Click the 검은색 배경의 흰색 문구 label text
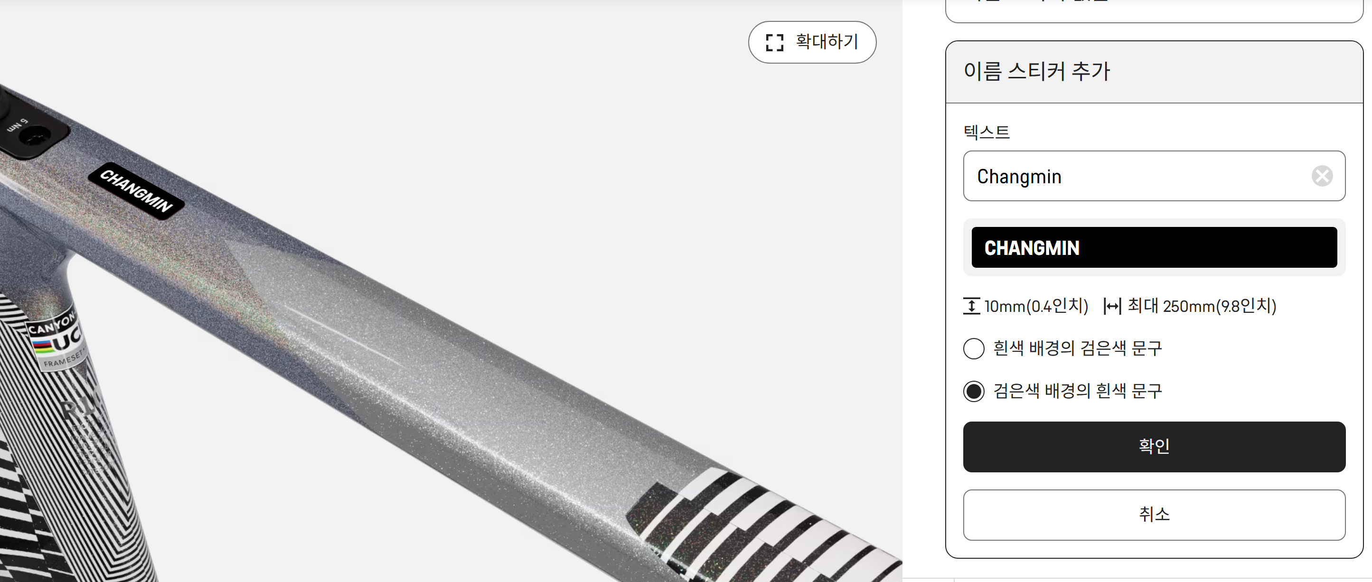The width and height of the screenshot is (1372, 582). point(1078,391)
